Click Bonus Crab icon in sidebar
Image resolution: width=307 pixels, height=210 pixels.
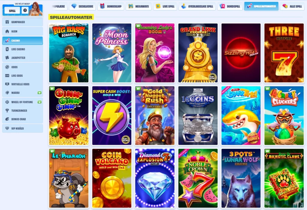(x=7, y=119)
